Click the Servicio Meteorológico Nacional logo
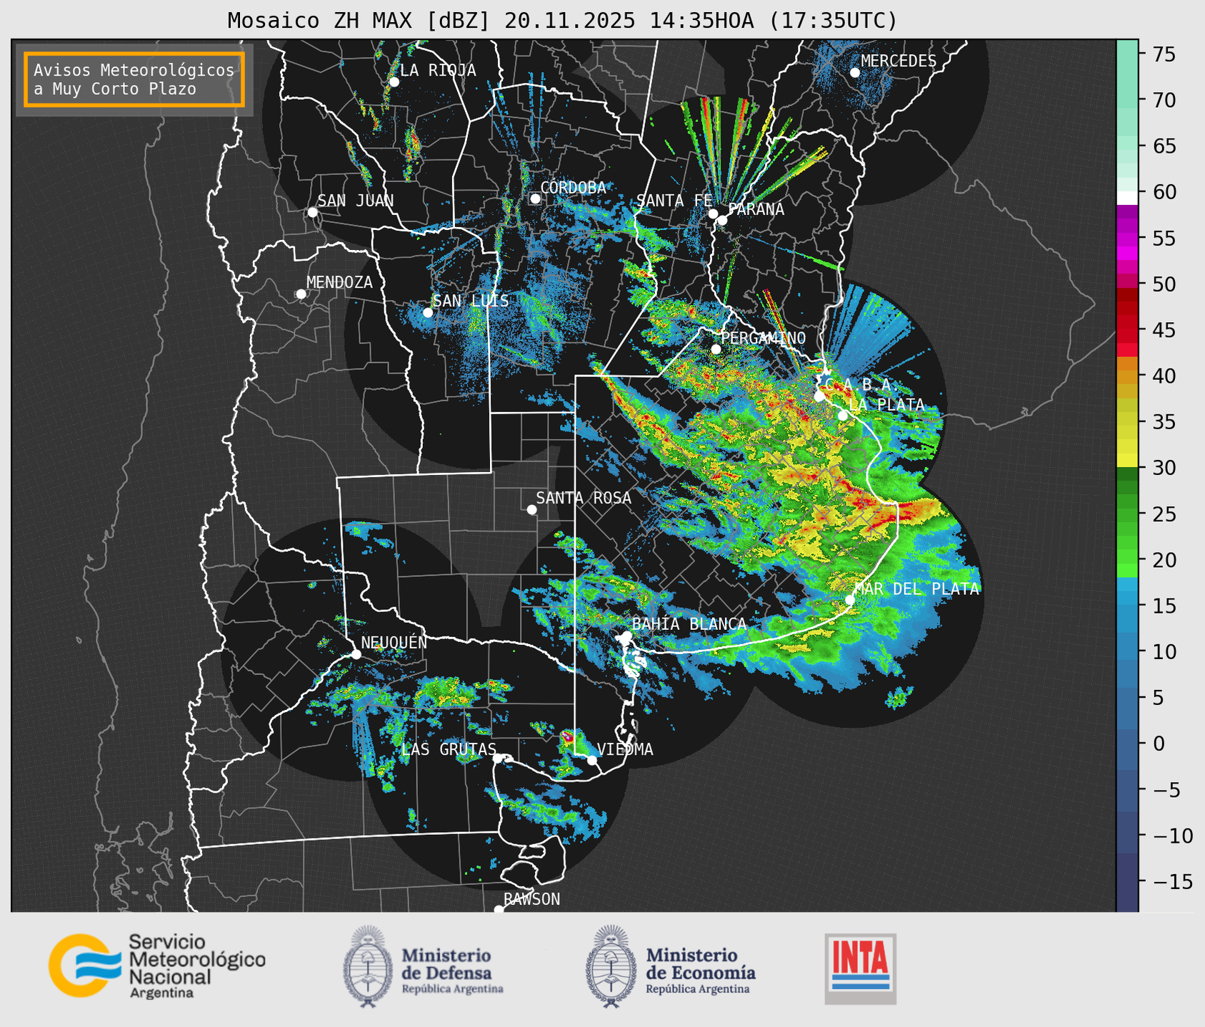This screenshot has height=1027, width=1205. 157,966
